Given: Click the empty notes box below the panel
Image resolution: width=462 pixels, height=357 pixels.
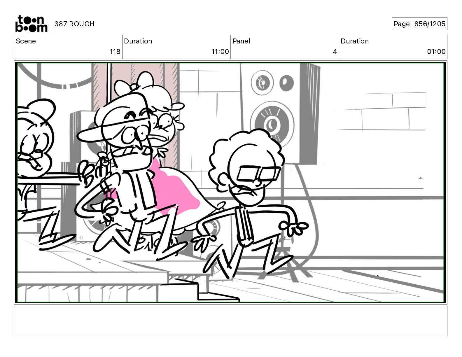Looking at the screenshot, I should 230,321.
